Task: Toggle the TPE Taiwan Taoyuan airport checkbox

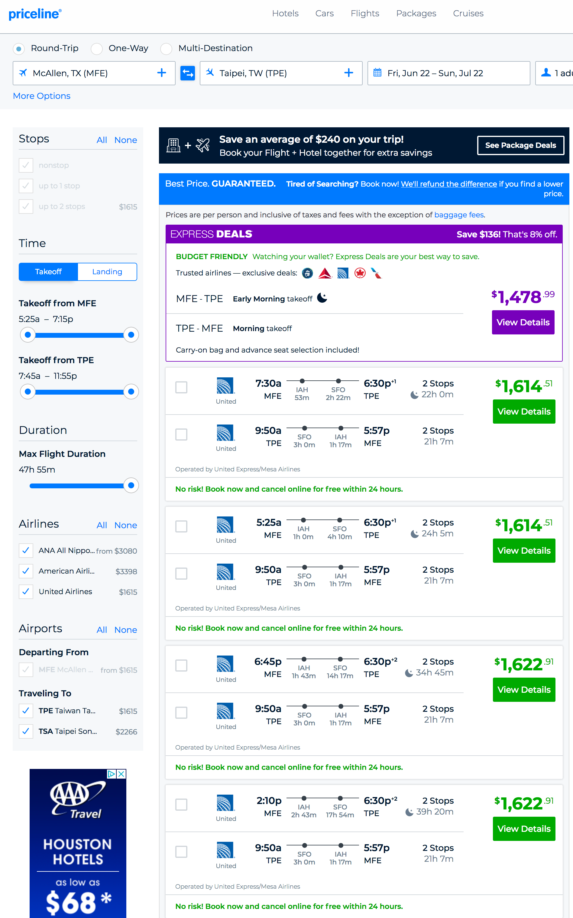Action: [26, 711]
